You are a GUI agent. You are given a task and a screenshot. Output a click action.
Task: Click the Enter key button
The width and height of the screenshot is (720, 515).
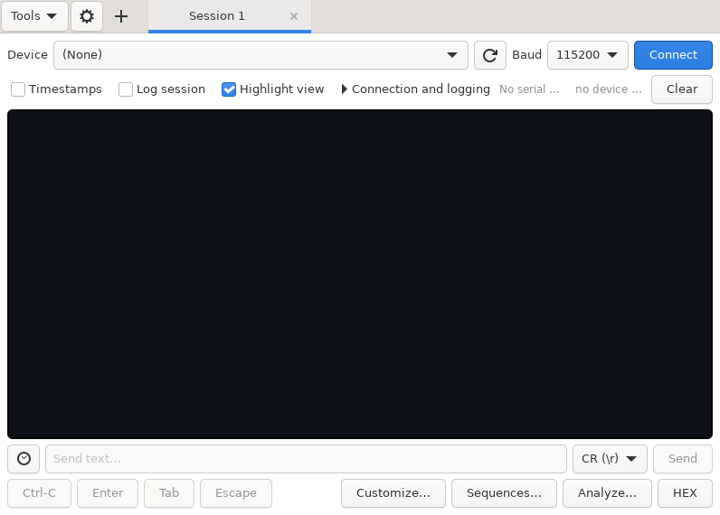[x=108, y=493]
